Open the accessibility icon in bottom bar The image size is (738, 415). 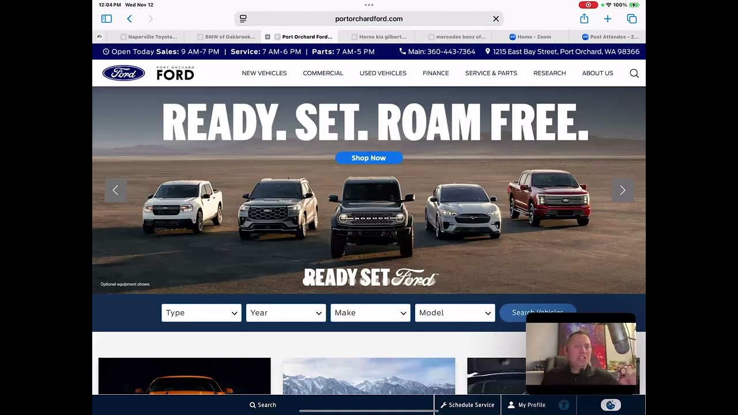tap(564, 405)
